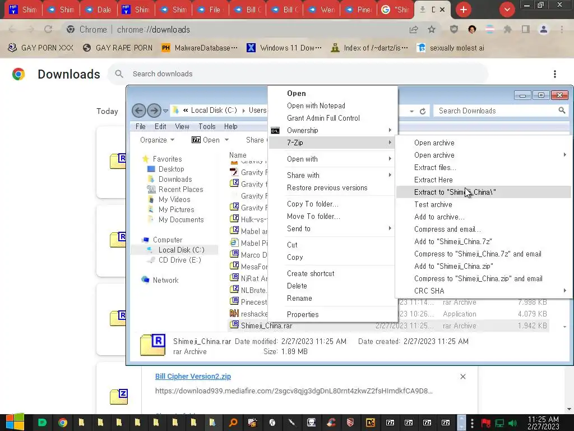Open the Index of /~dartz bookmark
574x431 pixels.
(x=369, y=48)
